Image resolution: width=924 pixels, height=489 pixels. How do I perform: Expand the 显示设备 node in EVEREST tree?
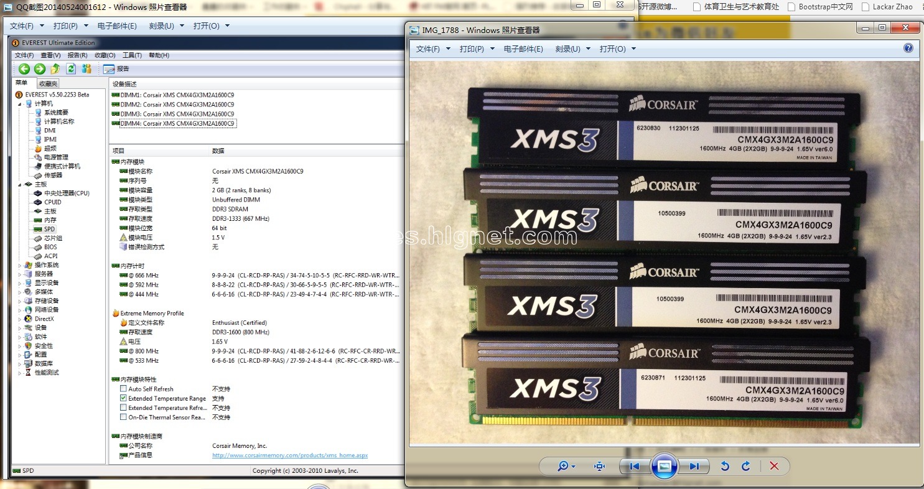pyautogui.click(x=19, y=282)
